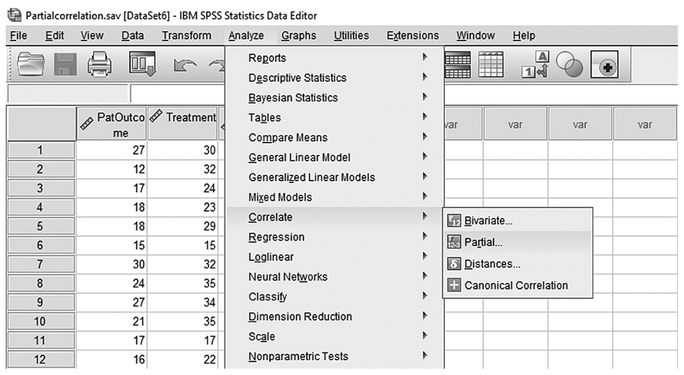Open the Window menu
684x375 pixels.
point(476,36)
